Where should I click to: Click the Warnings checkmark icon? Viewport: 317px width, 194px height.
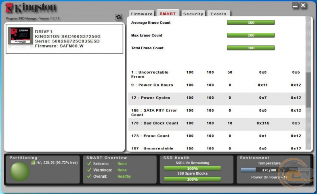pos(89,170)
